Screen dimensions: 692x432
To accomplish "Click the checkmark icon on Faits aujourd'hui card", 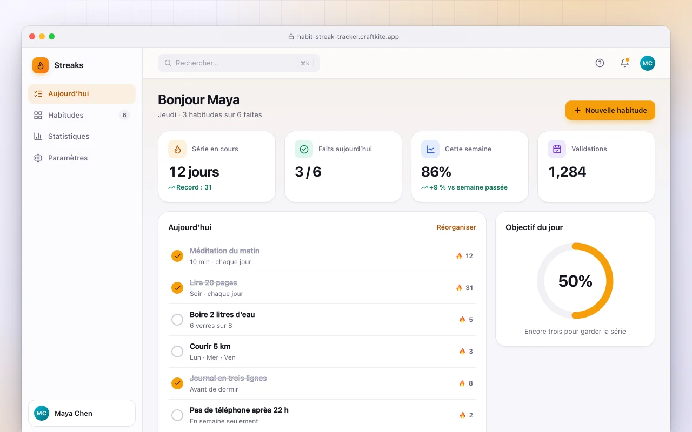I will (x=304, y=149).
